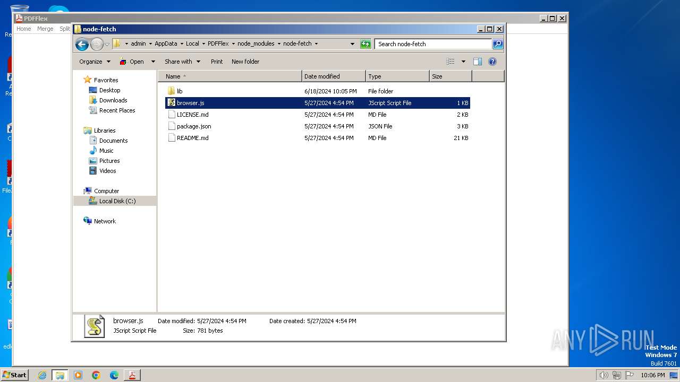Sort by Date modified column
Screen dimensions: 680x382
pos(334,76)
